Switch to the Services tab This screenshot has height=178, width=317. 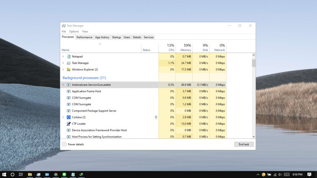(149, 37)
